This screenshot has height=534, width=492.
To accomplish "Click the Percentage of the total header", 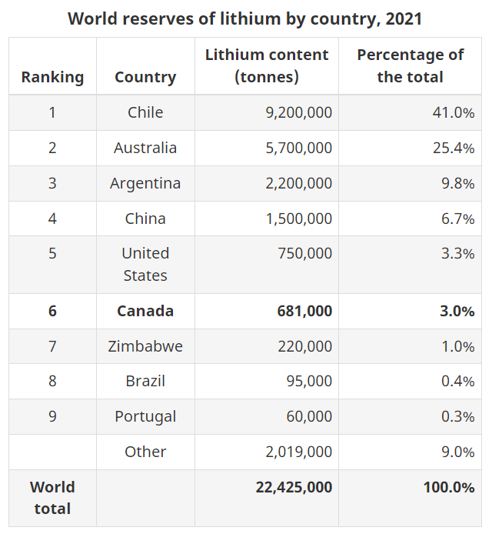I will point(410,66).
